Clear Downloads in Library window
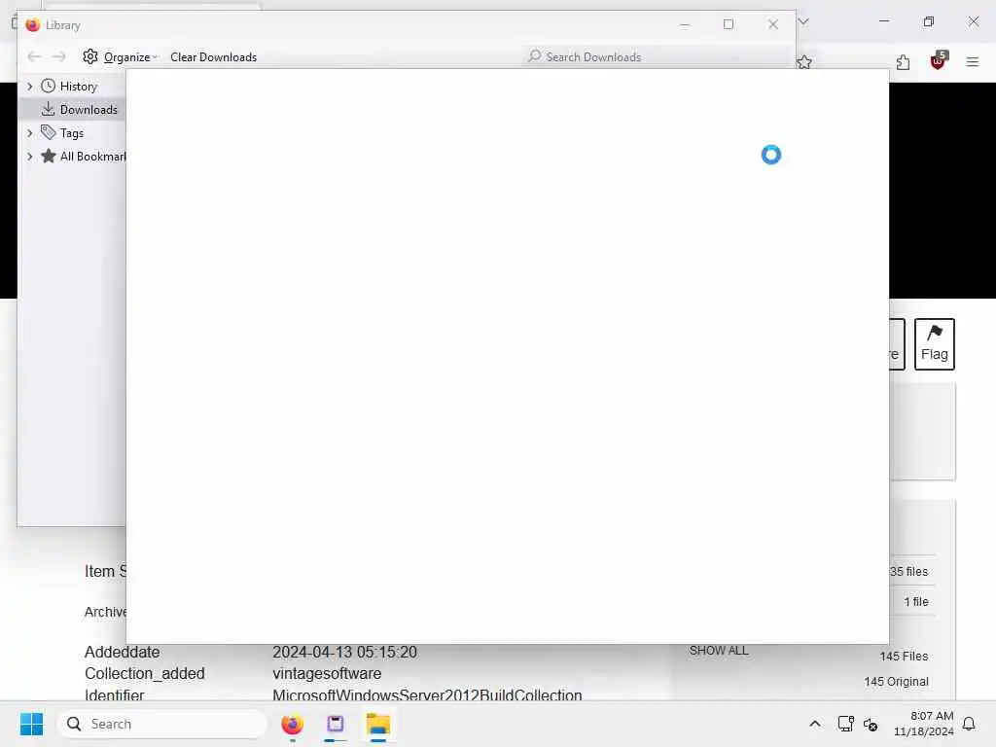This screenshot has height=747, width=996. tap(213, 57)
